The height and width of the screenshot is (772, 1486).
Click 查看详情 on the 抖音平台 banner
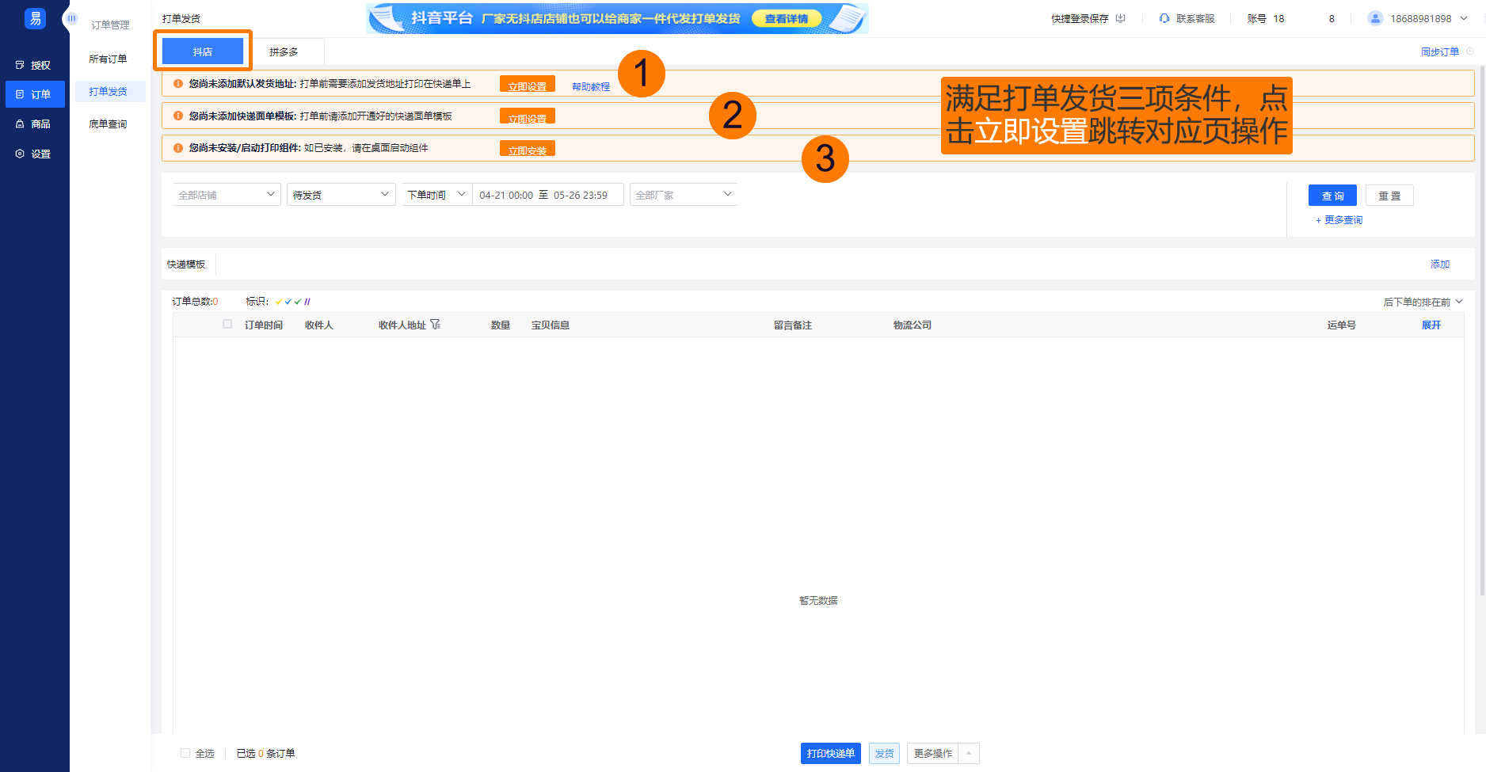point(787,19)
